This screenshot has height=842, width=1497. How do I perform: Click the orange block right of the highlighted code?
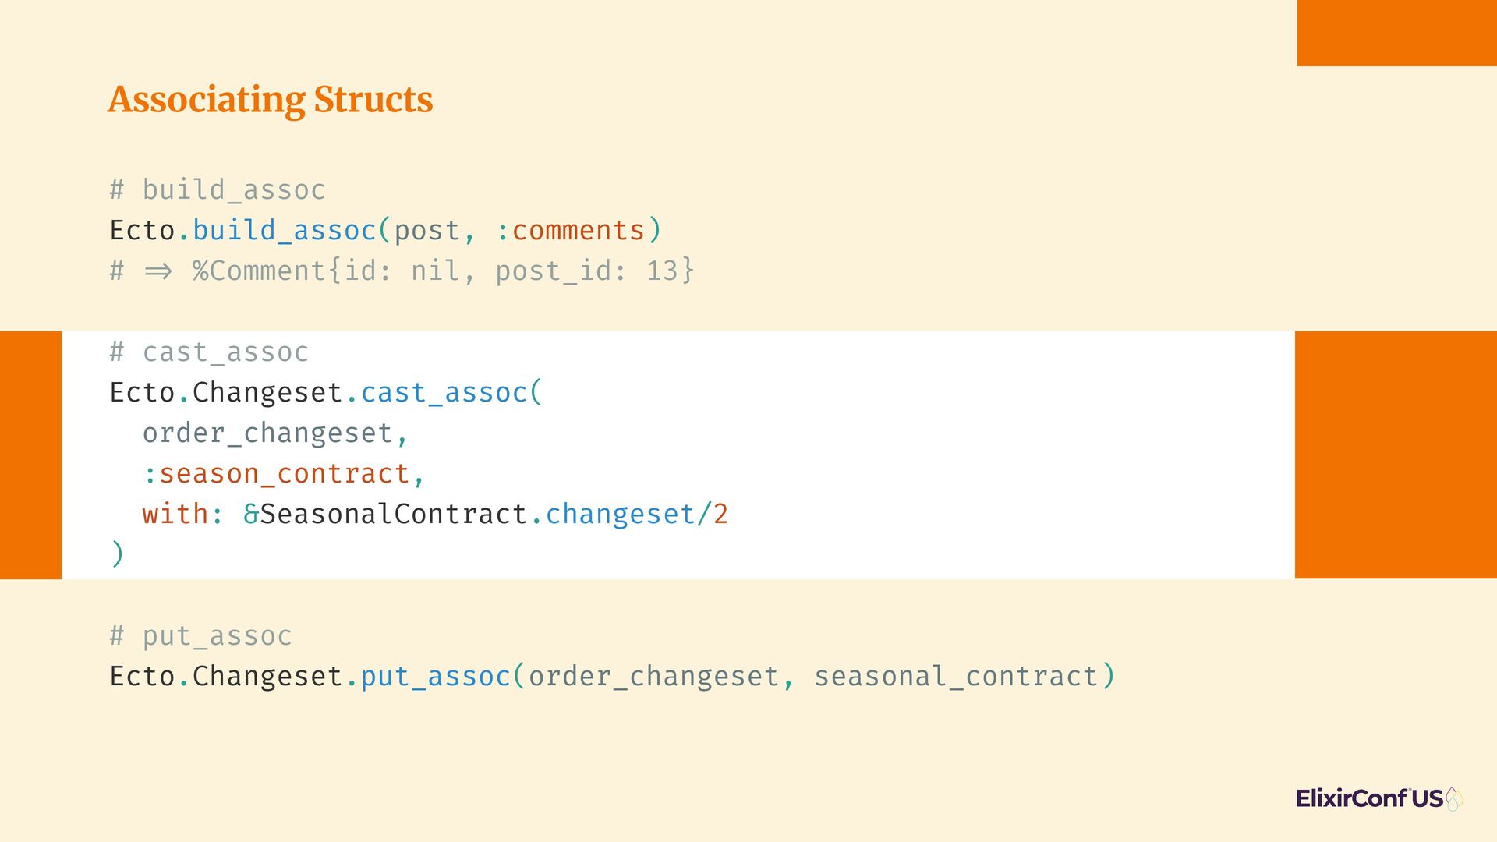[1396, 455]
